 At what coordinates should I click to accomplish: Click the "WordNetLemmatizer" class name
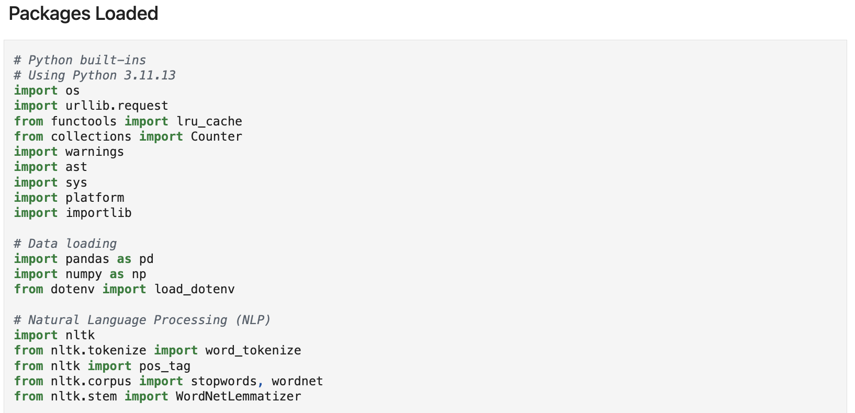pos(239,396)
